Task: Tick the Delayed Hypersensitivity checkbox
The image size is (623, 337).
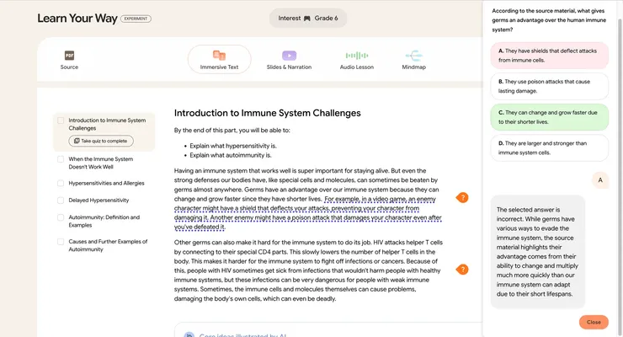Action: point(61,200)
